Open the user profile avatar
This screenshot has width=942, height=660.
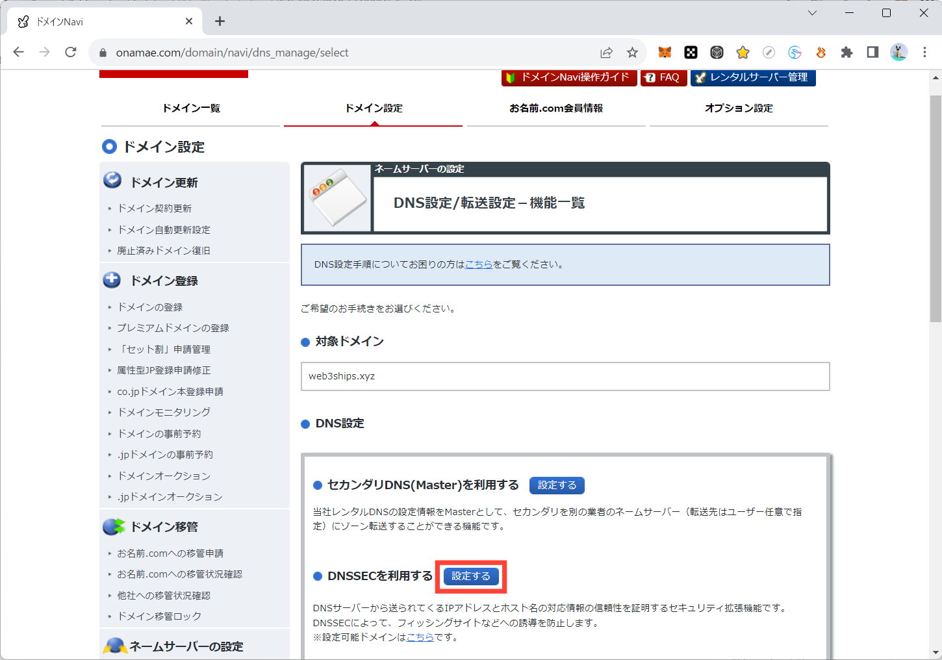[898, 53]
